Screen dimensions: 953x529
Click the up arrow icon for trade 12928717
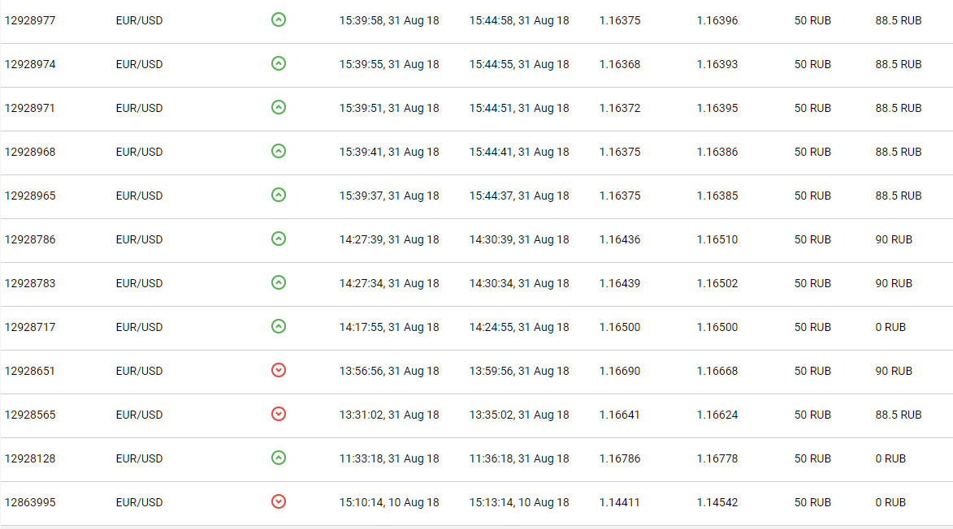pos(279,326)
